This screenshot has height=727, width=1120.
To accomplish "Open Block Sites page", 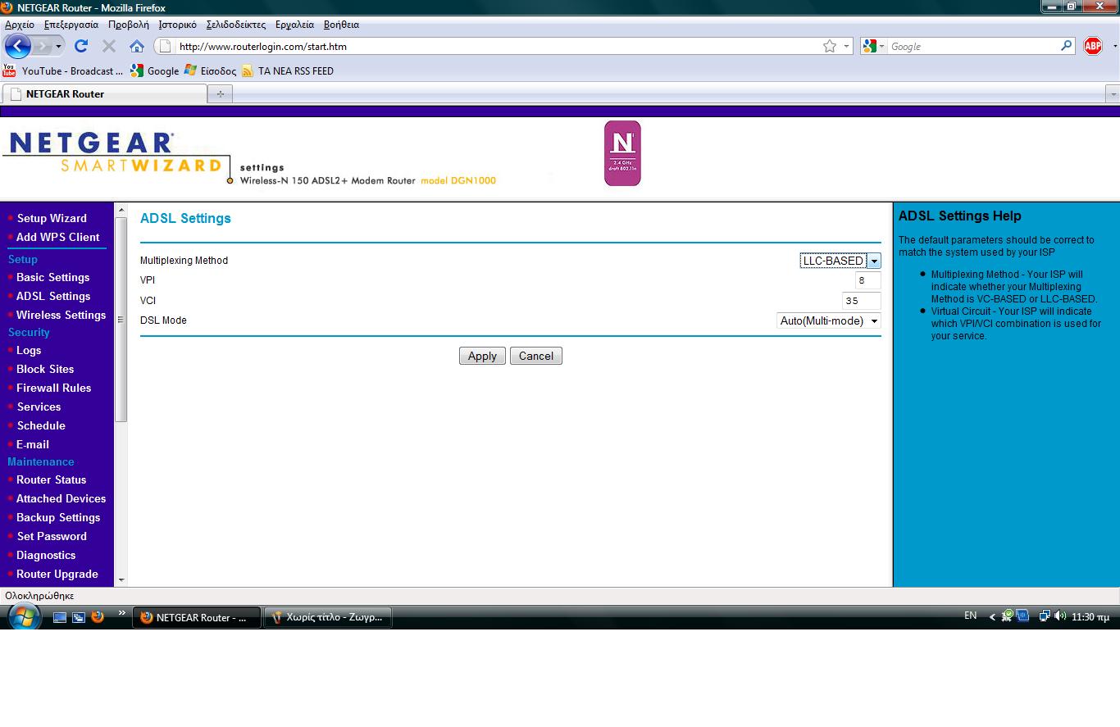I will [45, 369].
